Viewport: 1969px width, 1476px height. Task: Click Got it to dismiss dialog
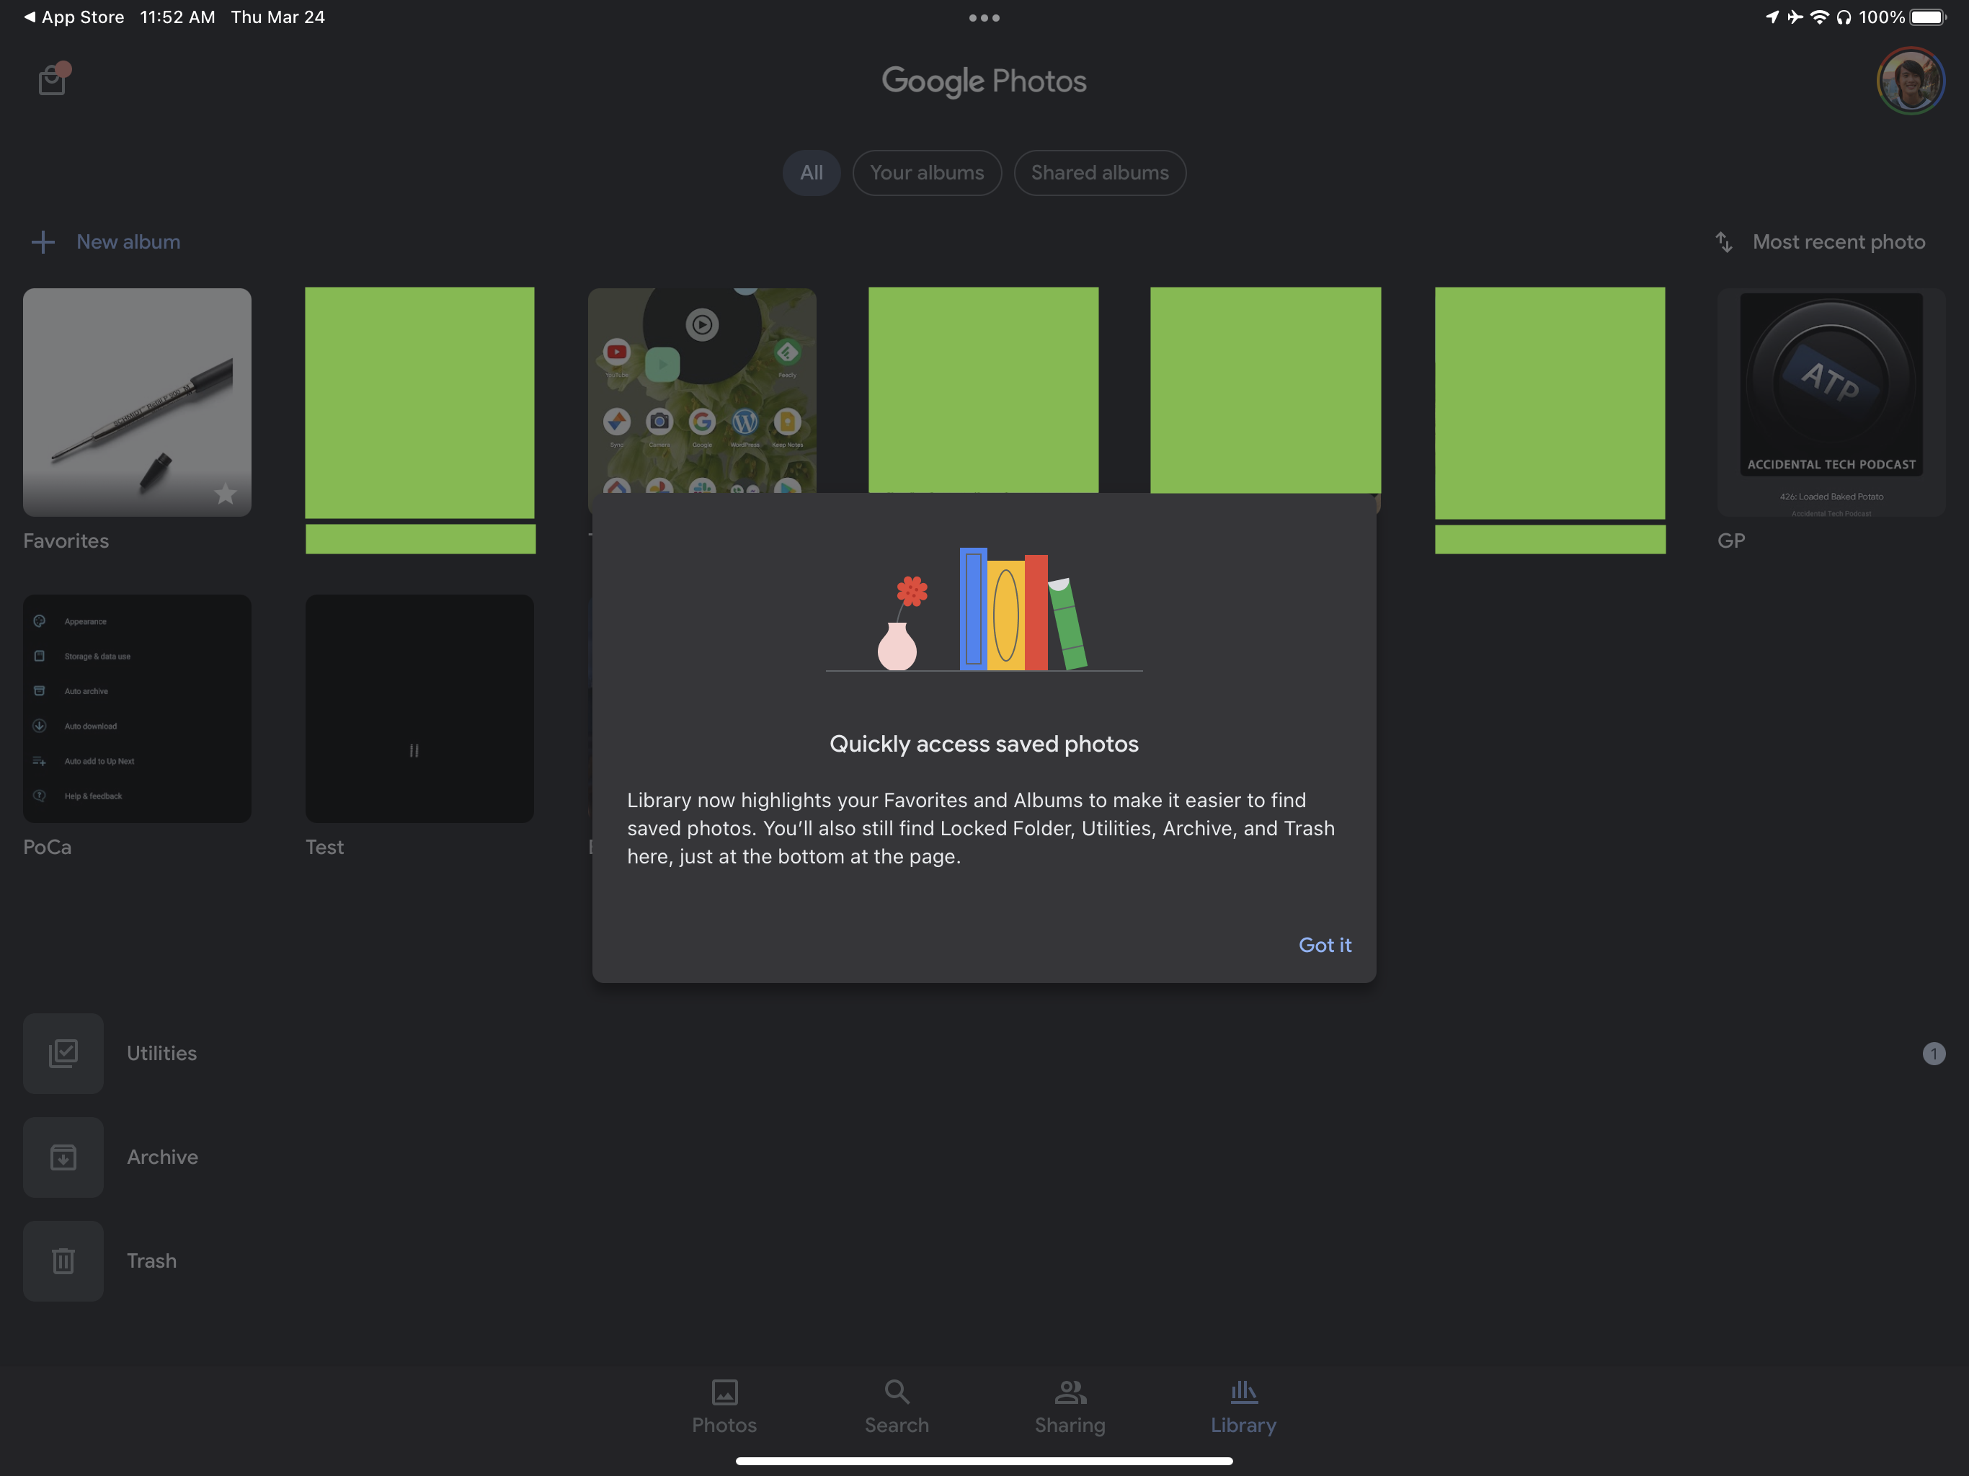tap(1324, 943)
